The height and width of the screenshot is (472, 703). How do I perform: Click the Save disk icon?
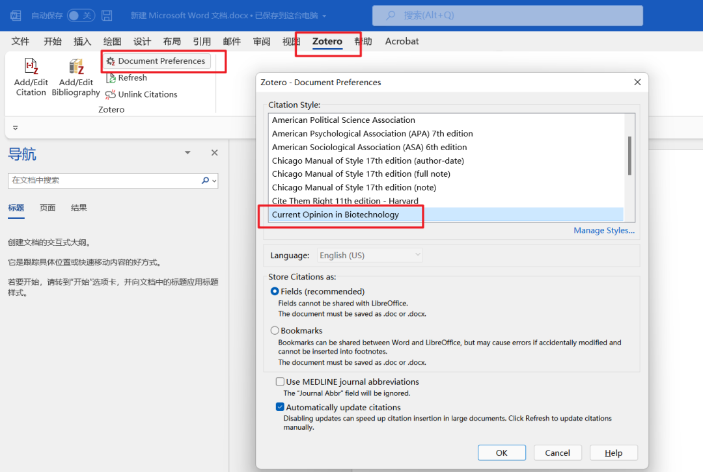(x=107, y=16)
